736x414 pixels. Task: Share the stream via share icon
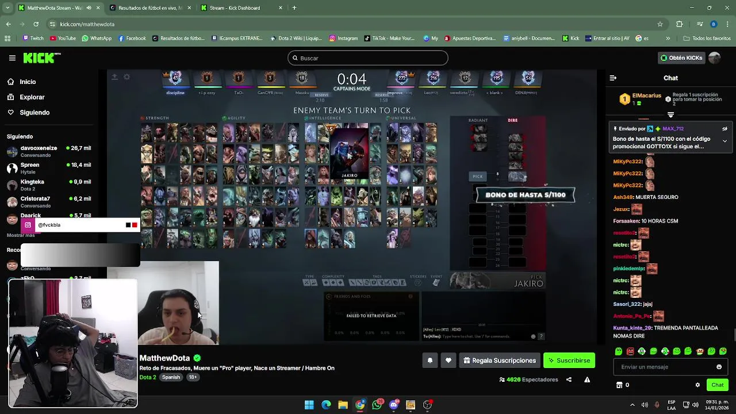pos(569,379)
